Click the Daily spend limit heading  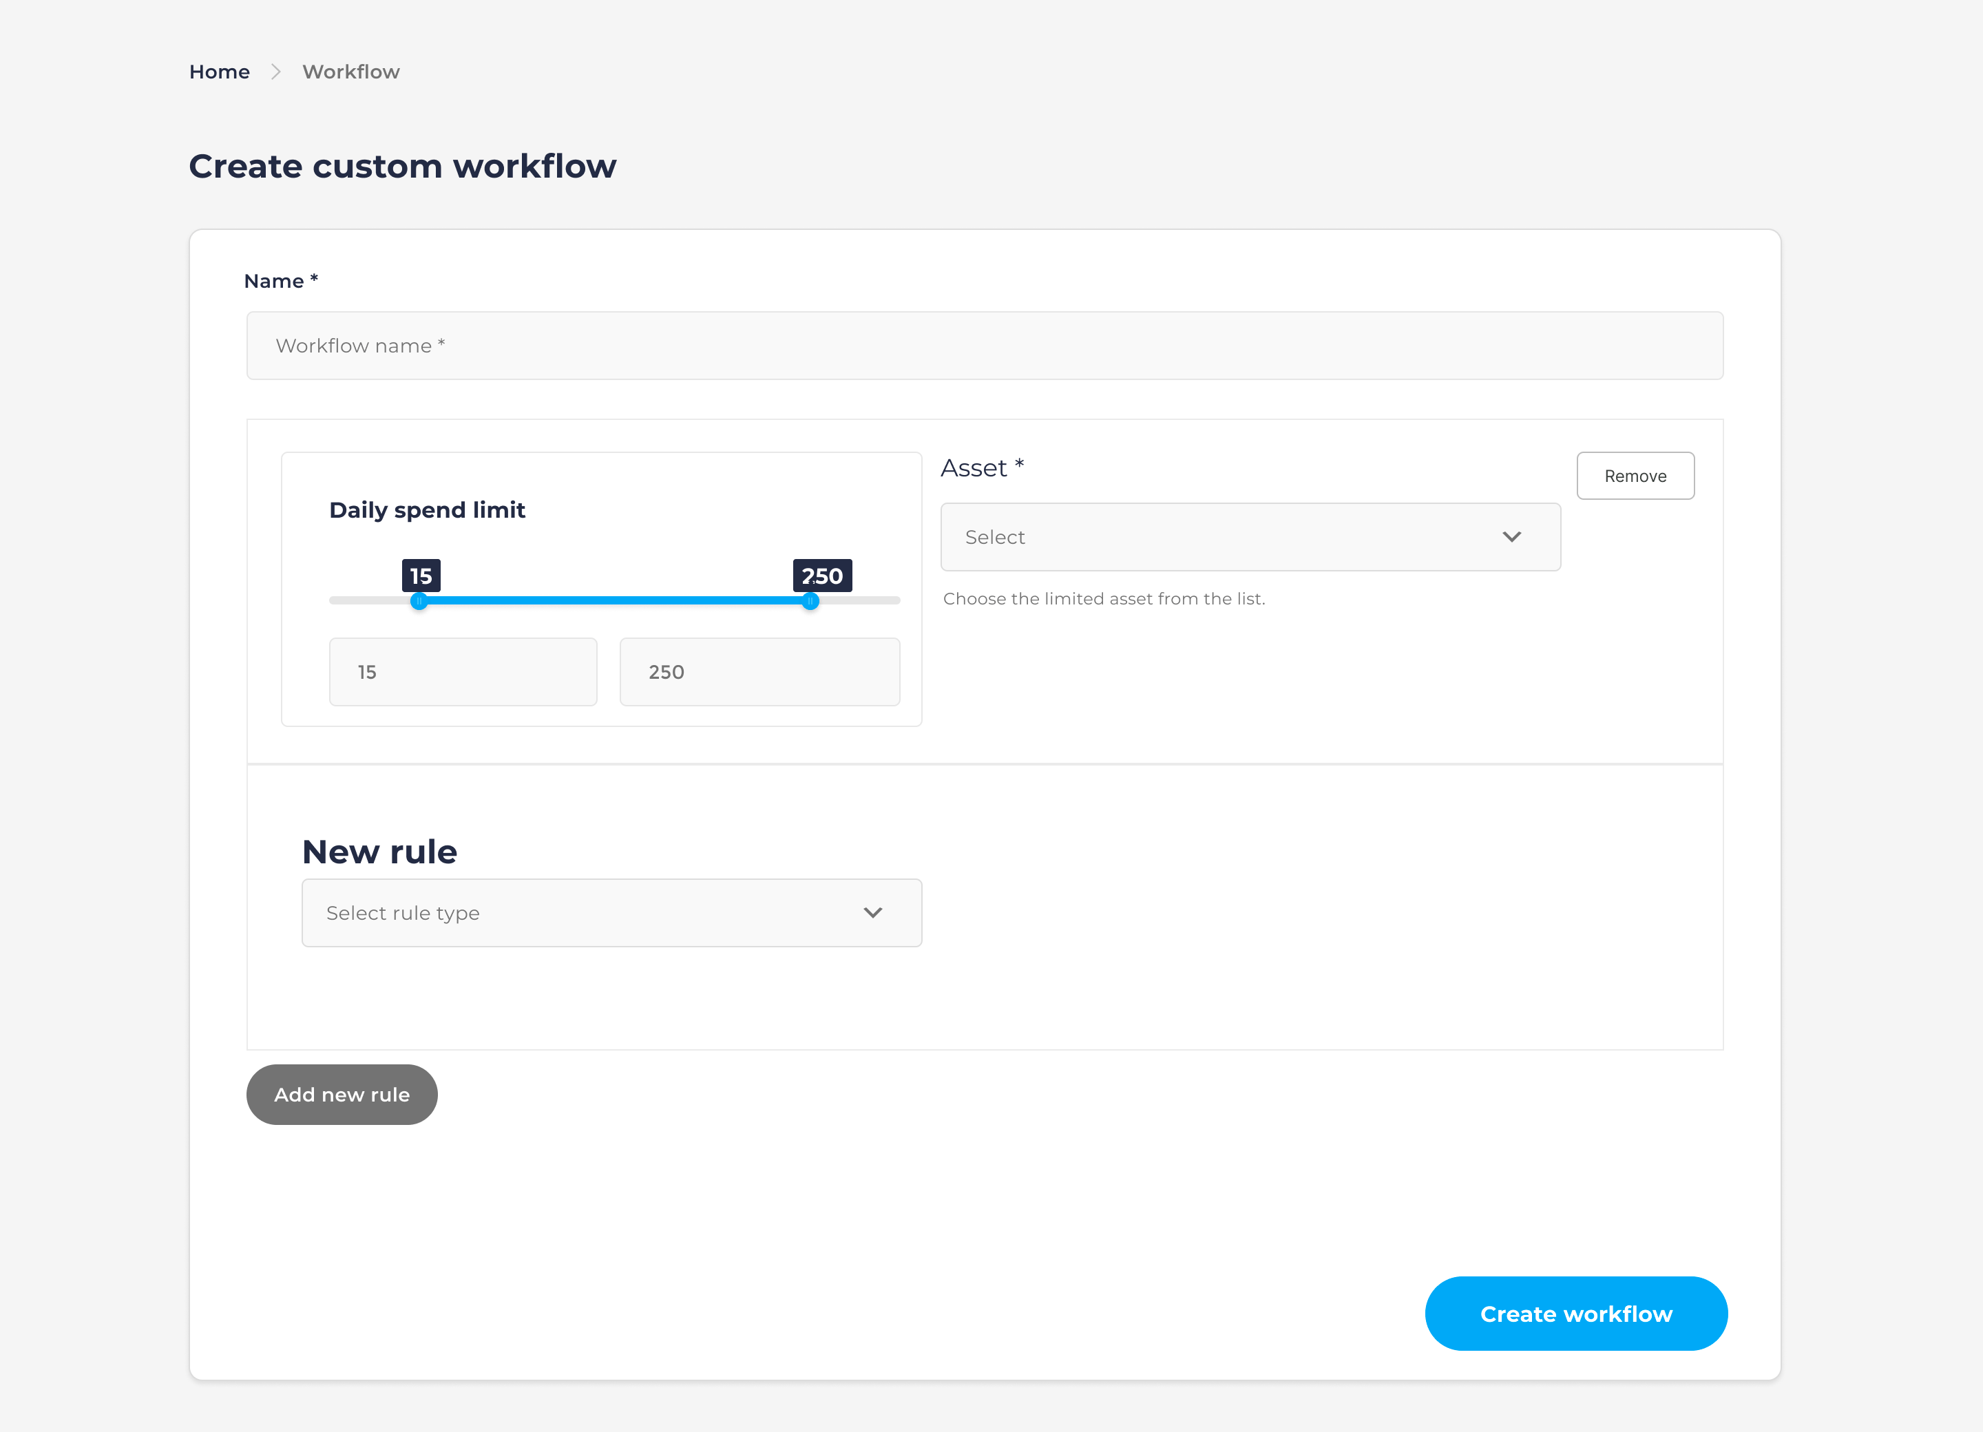[x=427, y=509]
